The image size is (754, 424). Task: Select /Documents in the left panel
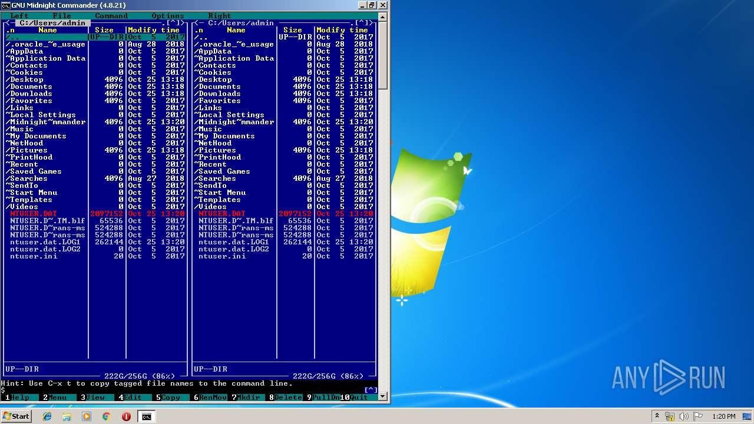coord(95,87)
